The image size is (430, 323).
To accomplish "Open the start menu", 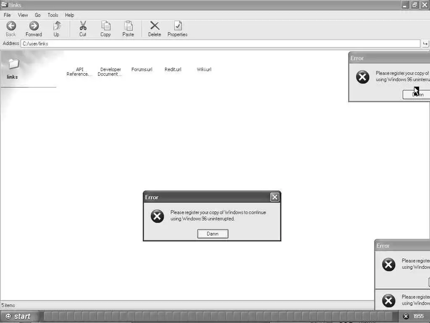I will point(18,316).
